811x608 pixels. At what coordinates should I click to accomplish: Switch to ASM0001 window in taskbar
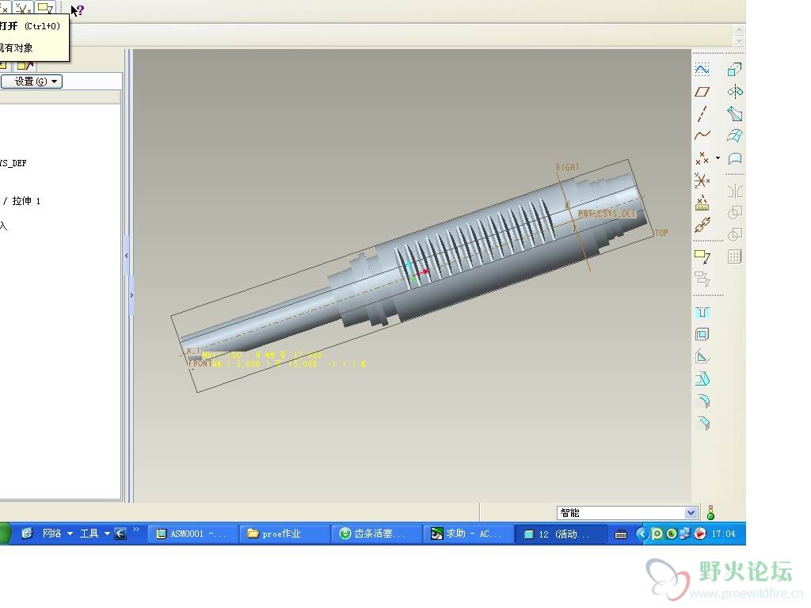192,534
